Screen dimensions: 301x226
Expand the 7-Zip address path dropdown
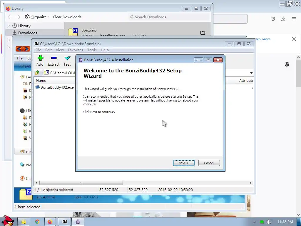click(251, 73)
